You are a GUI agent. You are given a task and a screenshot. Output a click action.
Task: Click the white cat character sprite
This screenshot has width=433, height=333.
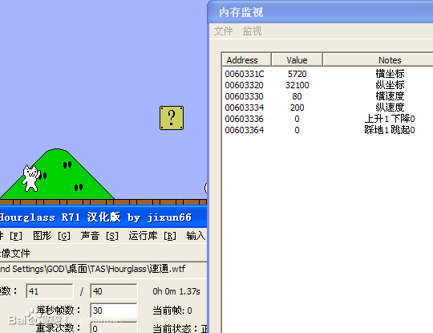31,178
